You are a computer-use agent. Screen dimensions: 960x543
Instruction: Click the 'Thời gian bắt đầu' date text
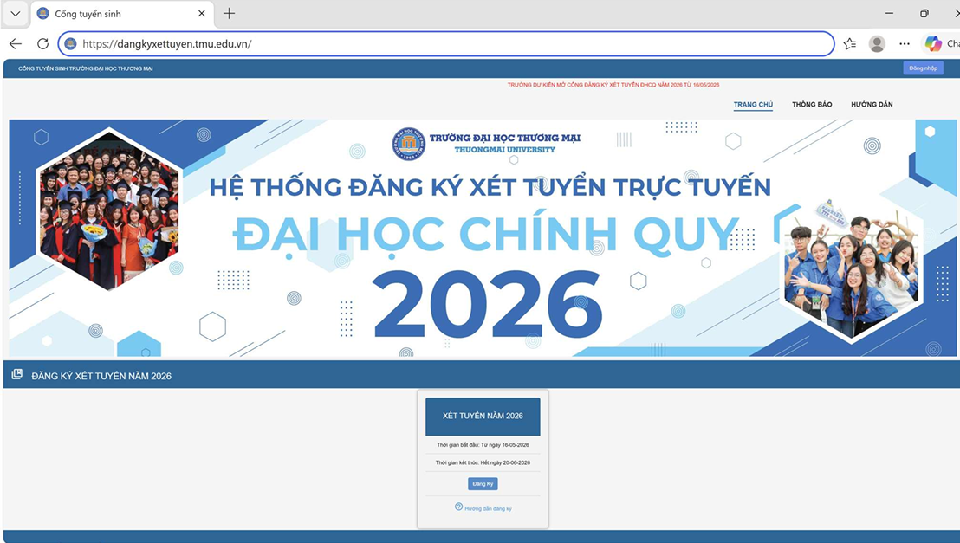click(x=483, y=445)
